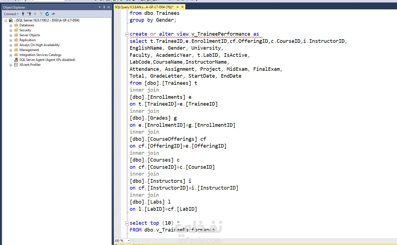Viewport: 397px width, 245px height.
Task: Click the Disconnect plug icon with red X
Action: tap(29, 14)
